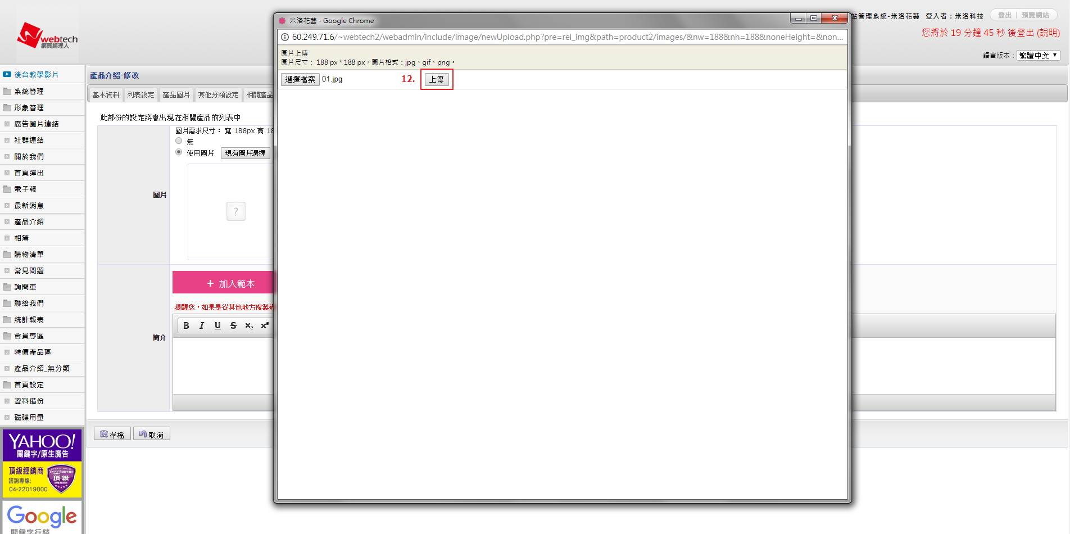Open the 語言版本 language dropdown

tap(1038, 56)
